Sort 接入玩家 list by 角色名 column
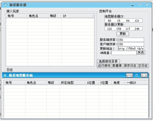Screen dimensions: 153x121 pos(38,16)
